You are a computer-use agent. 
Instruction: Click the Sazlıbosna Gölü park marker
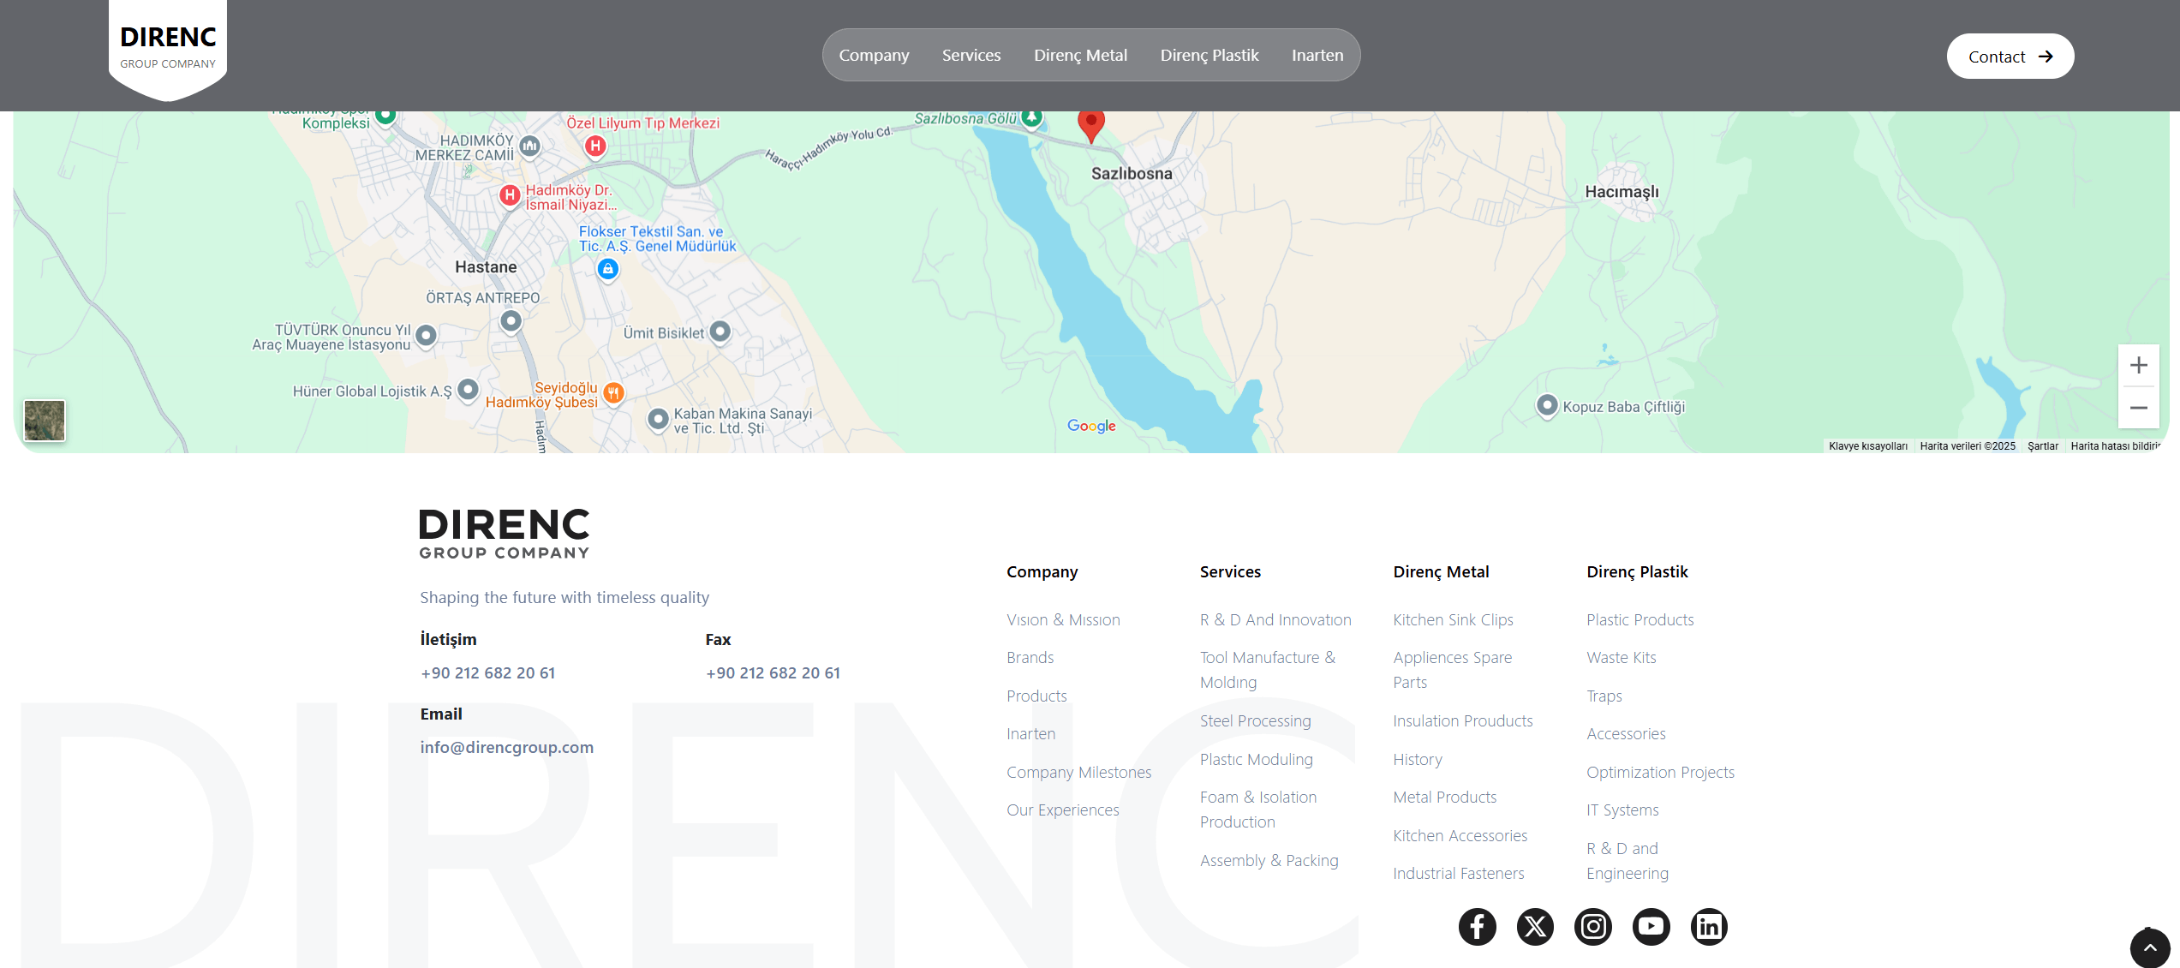click(1032, 117)
